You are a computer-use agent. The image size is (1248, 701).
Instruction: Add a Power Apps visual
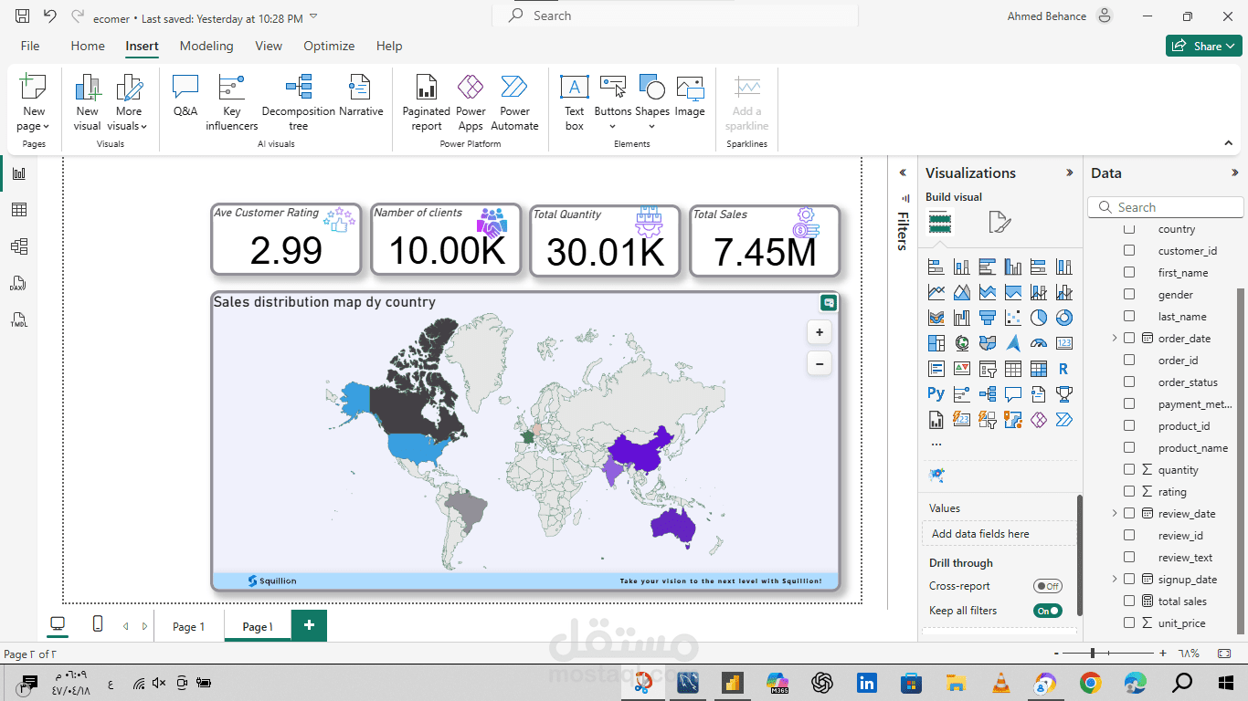click(x=471, y=103)
